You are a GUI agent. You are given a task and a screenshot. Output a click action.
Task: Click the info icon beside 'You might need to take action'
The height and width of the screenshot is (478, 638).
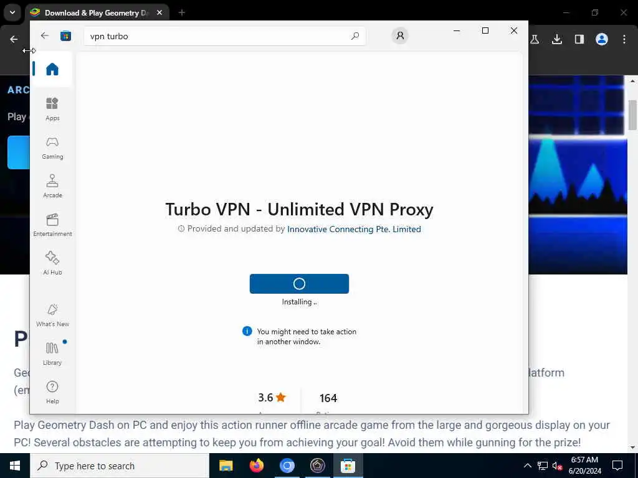[247, 331]
